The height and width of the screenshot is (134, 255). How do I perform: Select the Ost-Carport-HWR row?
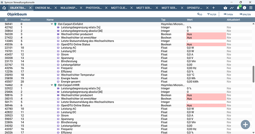(126, 85)
